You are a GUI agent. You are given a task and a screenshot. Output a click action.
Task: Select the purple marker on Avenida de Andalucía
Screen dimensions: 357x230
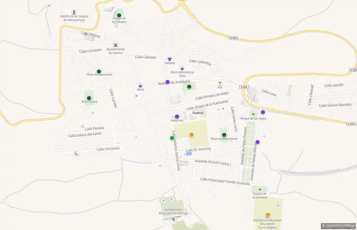click(x=168, y=82)
